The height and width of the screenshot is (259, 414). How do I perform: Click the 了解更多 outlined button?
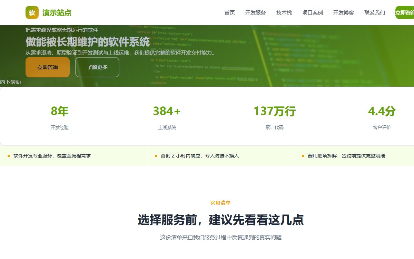(x=97, y=67)
